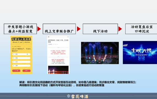Click the night bridge photo in the article
The width and height of the screenshot is (157, 99).
pyautogui.click(x=58, y=70)
